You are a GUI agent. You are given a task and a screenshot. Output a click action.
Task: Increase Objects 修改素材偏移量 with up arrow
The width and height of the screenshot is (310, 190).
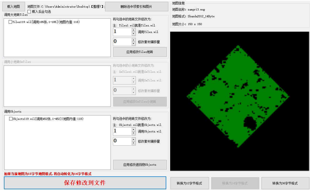click(134, 139)
